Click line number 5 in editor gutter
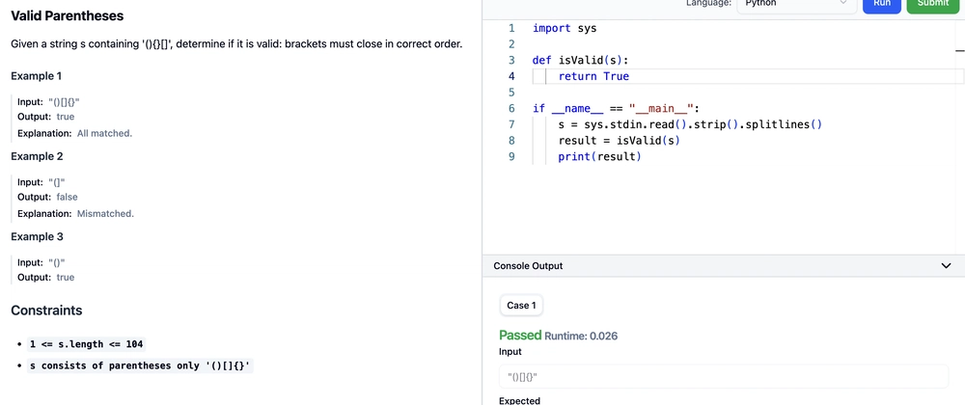The width and height of the screenshot is (965, 405). click(x=511, y=93)
